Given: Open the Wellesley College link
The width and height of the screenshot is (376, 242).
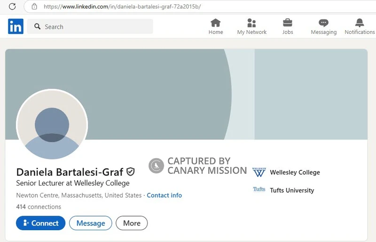Looking at the screenshot, I should click(295, 172).
